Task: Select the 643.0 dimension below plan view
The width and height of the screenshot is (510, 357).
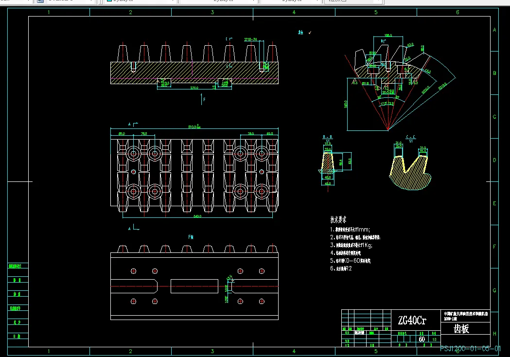Action: click(x=197, y=216)
